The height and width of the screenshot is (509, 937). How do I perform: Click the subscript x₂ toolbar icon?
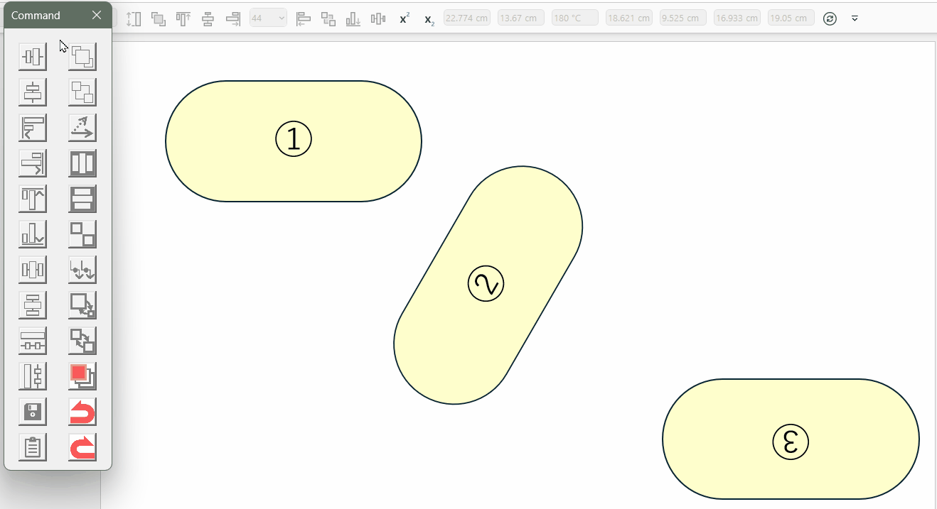click(429, 19)
